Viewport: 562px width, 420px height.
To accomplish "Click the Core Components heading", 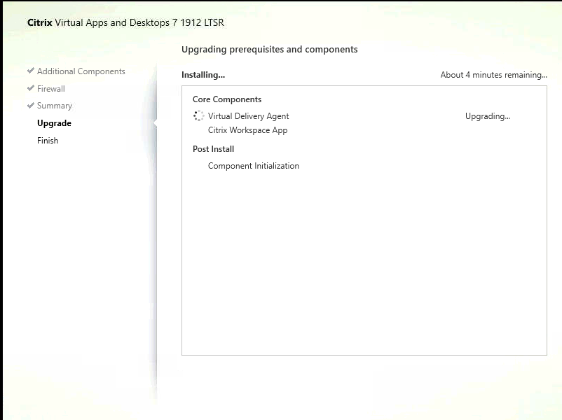I will (227, 99).
